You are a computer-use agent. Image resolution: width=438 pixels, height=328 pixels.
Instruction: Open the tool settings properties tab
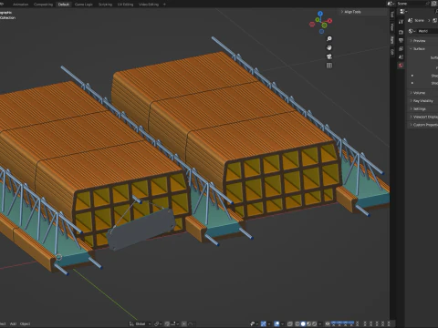pyautogui.click(x=401, y=22)
